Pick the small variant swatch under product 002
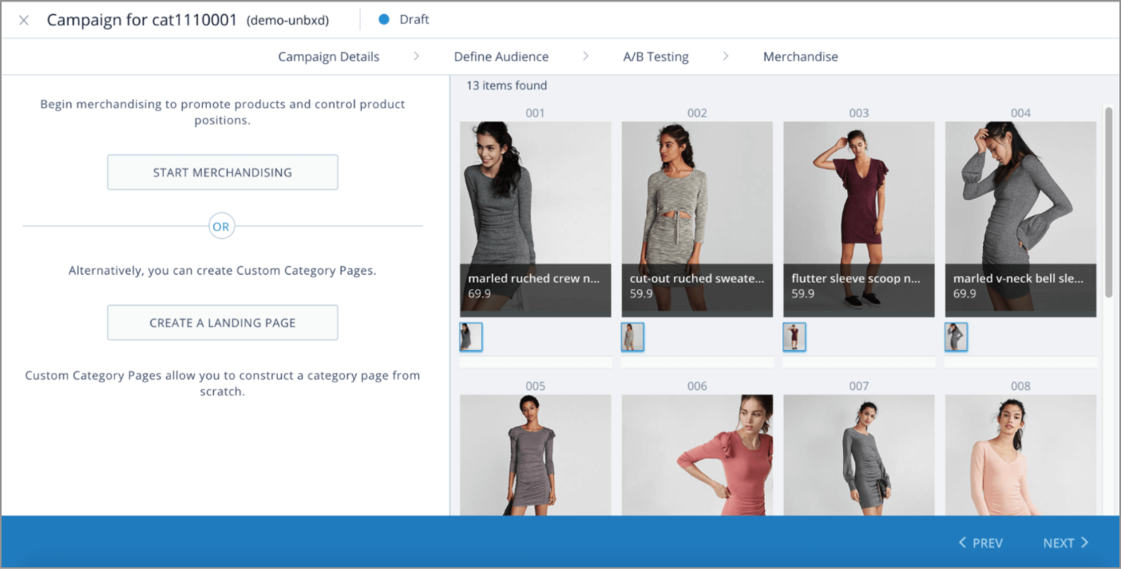The image size is (1121, 572). coord(632,337)
